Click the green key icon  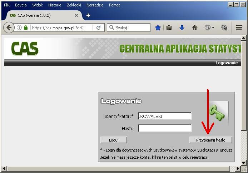pyautogui.click(x=217, y=113)
